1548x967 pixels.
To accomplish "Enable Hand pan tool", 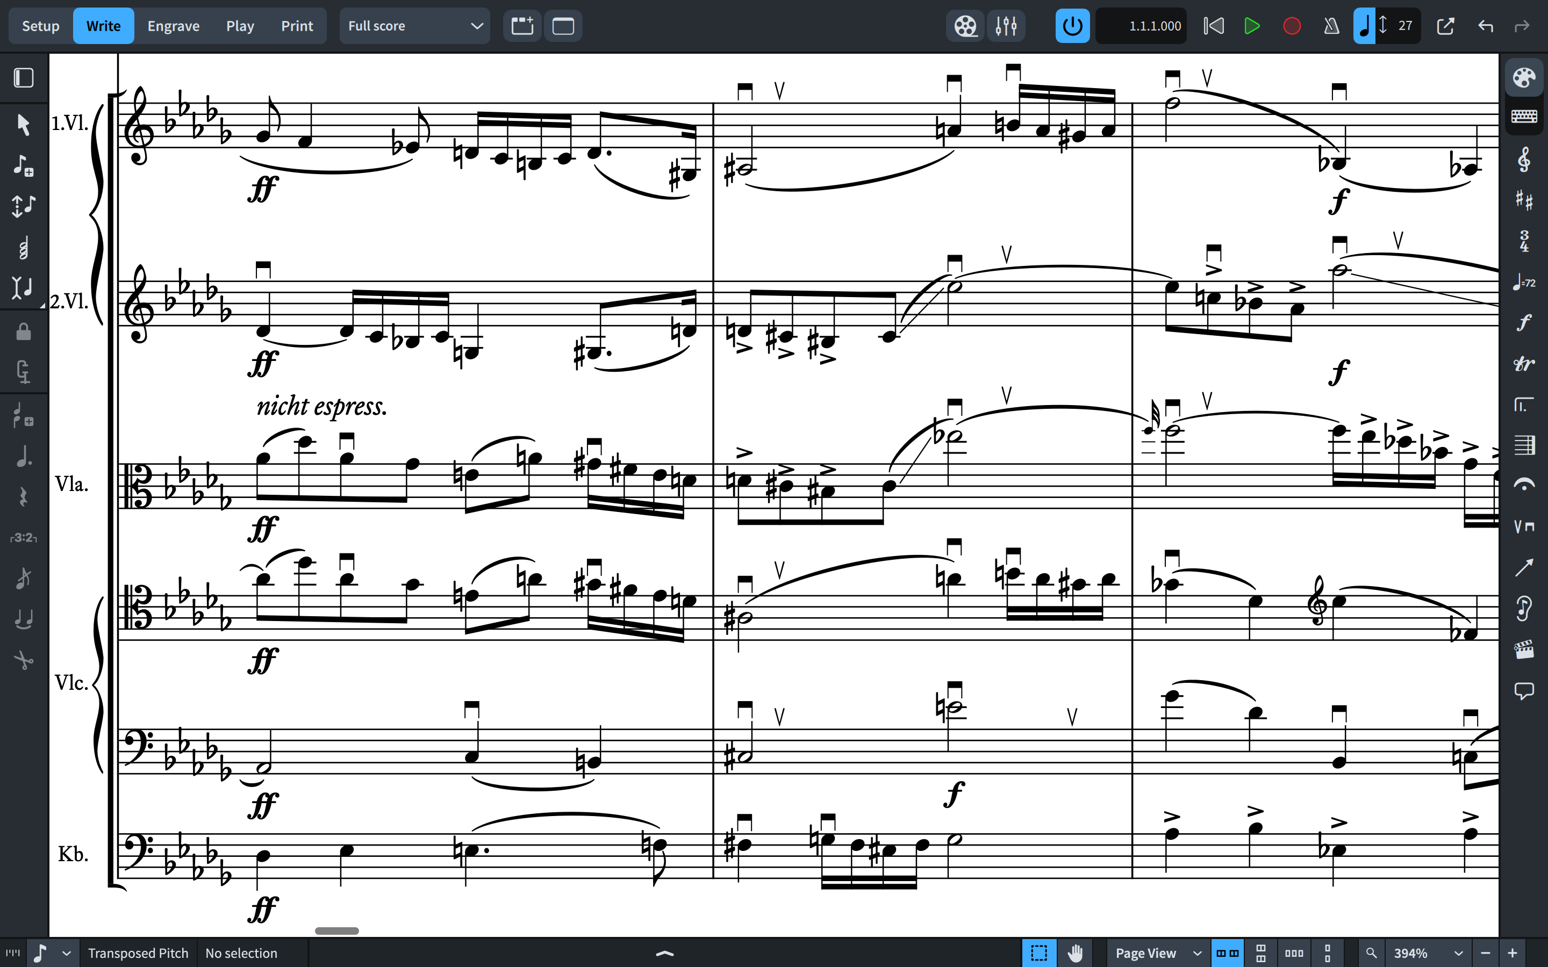I will pyautogui.click(x=1076, y=953).
